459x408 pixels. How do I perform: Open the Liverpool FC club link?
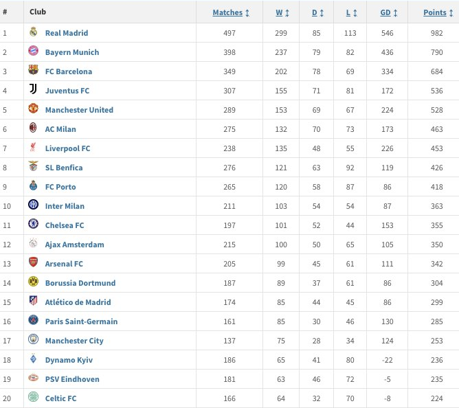[67, 148]
